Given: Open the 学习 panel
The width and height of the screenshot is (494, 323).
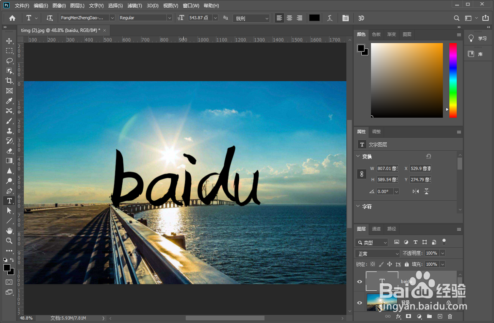Looking at the screenshot, I should (x=478, y=38).
